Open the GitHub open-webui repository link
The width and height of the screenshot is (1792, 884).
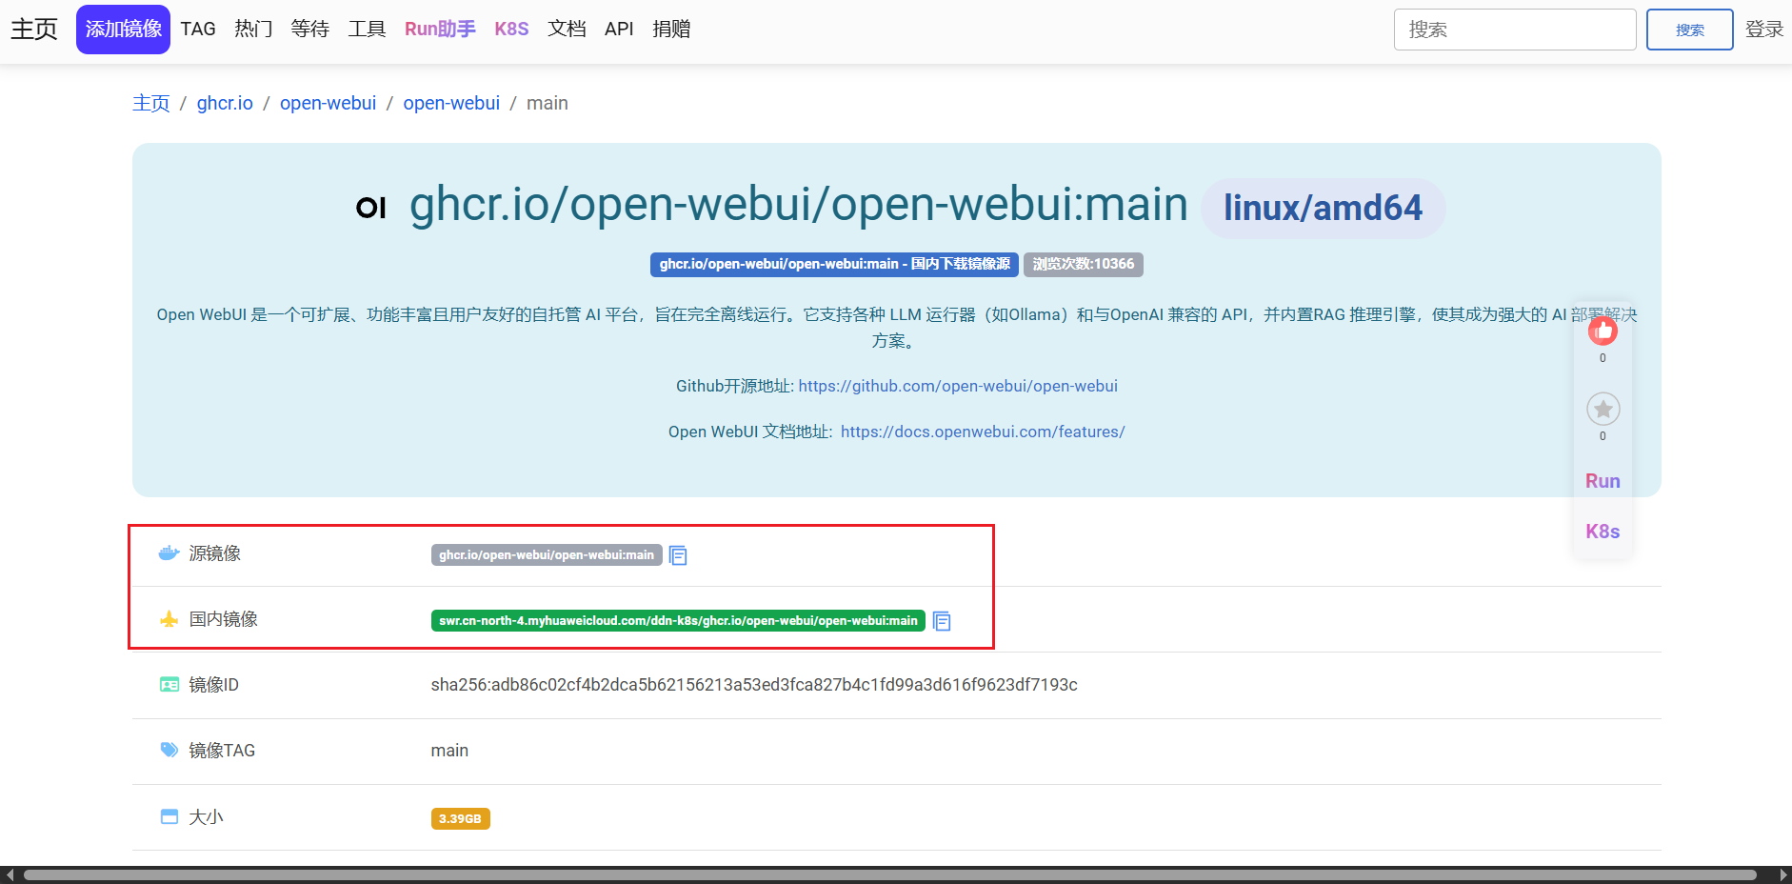click(x=958, y=386)
